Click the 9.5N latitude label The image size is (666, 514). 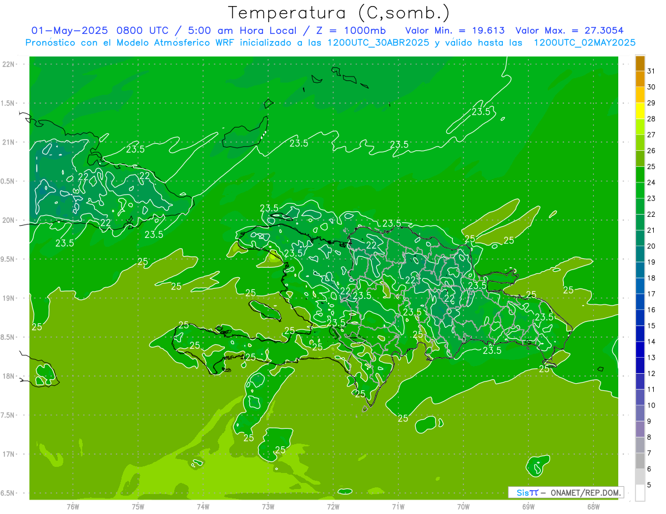pos(8,259)
